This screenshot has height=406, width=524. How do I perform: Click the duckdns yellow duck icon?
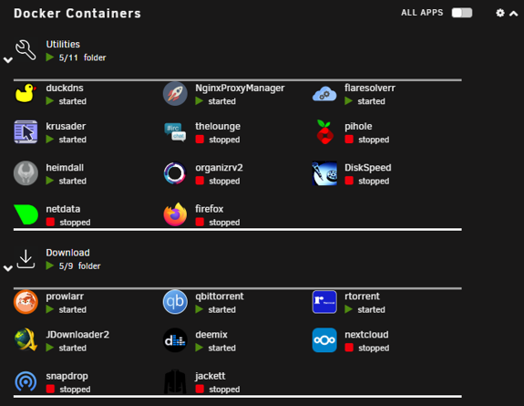pos(26,93)
